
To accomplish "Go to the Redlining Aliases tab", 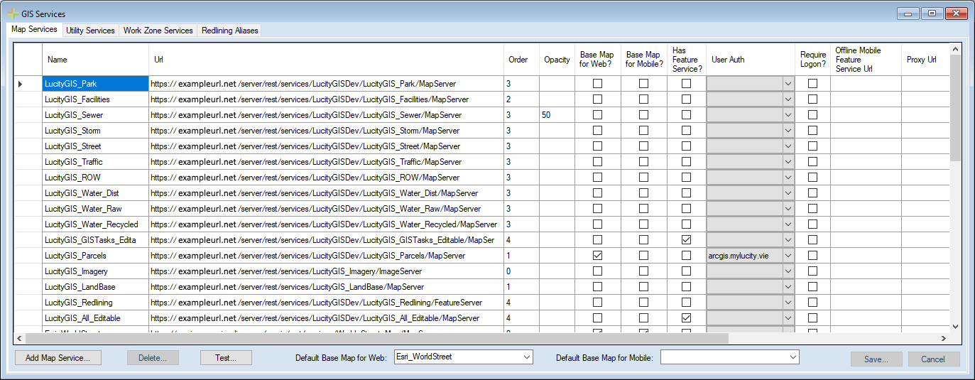I will click(x=229, y=31).
